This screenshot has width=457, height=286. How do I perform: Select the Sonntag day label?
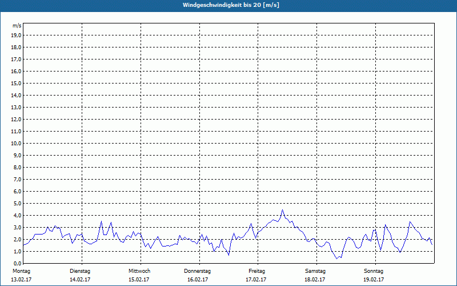pos(374,271)
